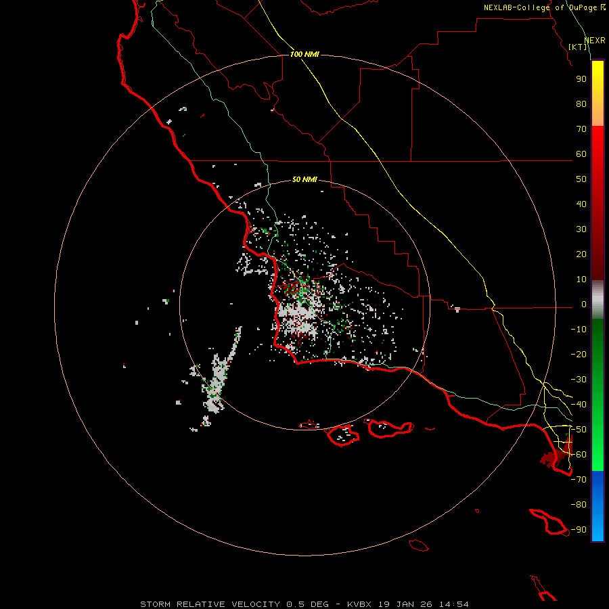Click the '100 NMI' range ring label

coord(304,54)
